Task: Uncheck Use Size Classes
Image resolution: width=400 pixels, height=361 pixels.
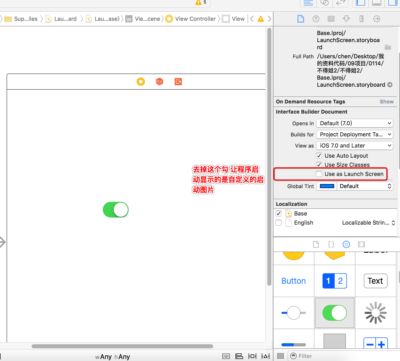Action: [x=319, y=165]
